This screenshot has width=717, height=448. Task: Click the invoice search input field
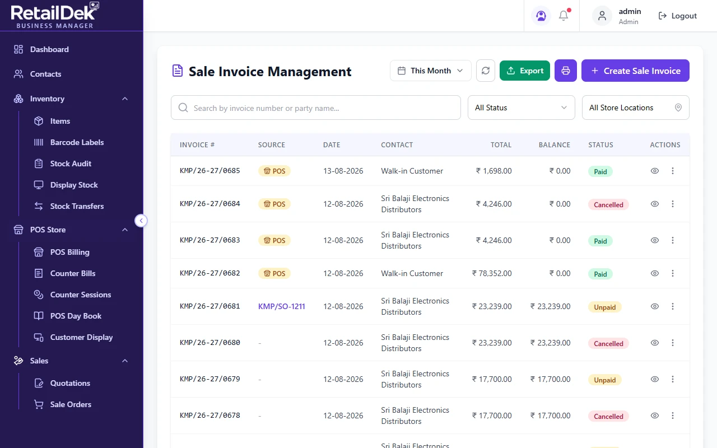[316, 108]
